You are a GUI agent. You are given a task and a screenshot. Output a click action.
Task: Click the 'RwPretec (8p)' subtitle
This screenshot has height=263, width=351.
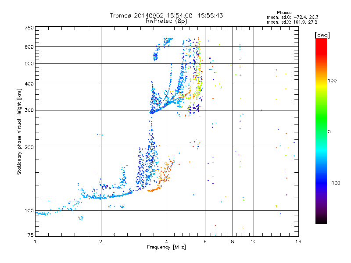(166, 21)
